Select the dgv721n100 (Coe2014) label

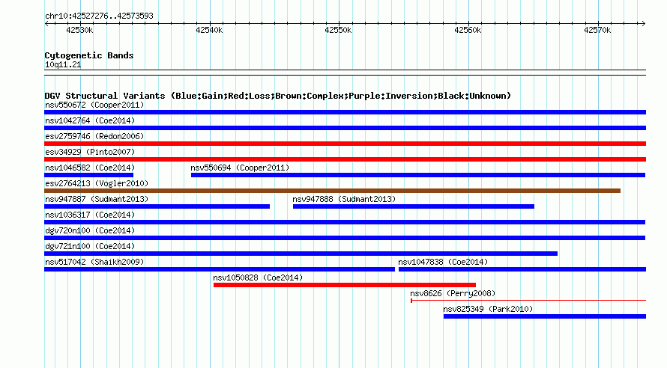click(x=90, y=246)
